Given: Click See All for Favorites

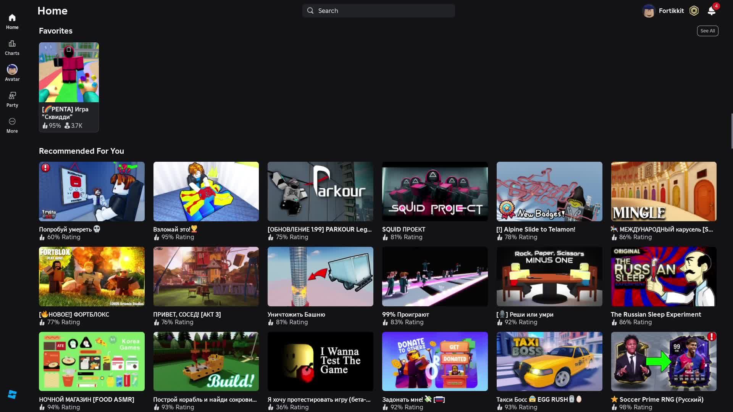Looking at the screenshot, I should [x=707, y=31].
